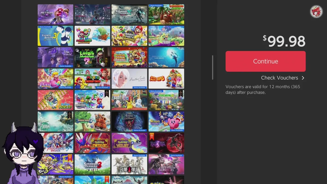This screenshot has height=184, width=327.
Task: Select the Pokémon Scarlet thumbnail
Action: 92,143
